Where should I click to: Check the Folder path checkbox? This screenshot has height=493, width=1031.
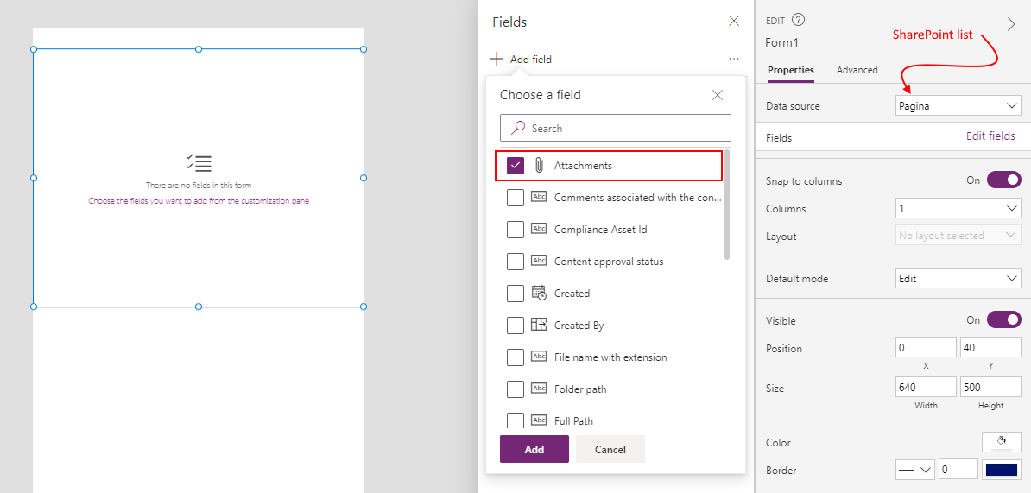[x=515, y=389]
